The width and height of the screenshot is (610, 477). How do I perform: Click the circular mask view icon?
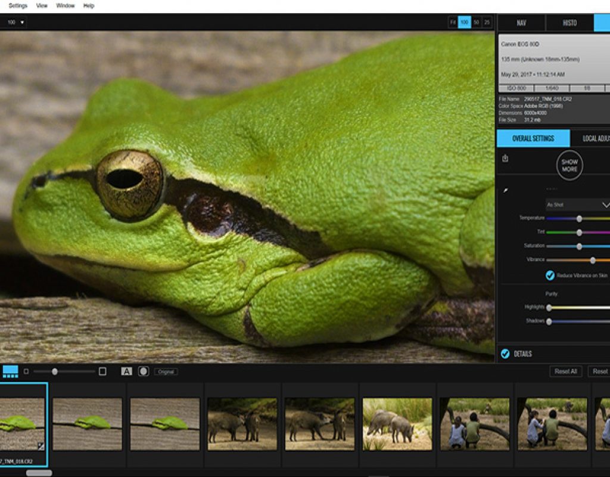[144, 371]
